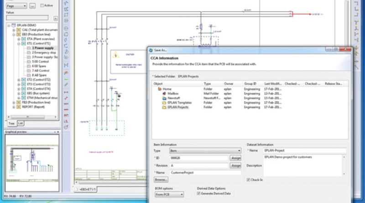The image size is (365, 203).
Task: Close the Graphical preview panel
Action: (x=58, y=132)
